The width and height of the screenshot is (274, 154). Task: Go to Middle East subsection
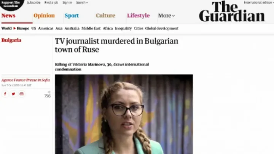pos(91,28)
